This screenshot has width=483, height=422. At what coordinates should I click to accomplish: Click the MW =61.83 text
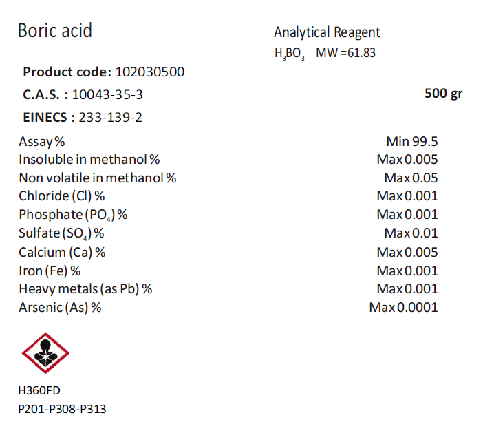point(345,52)
